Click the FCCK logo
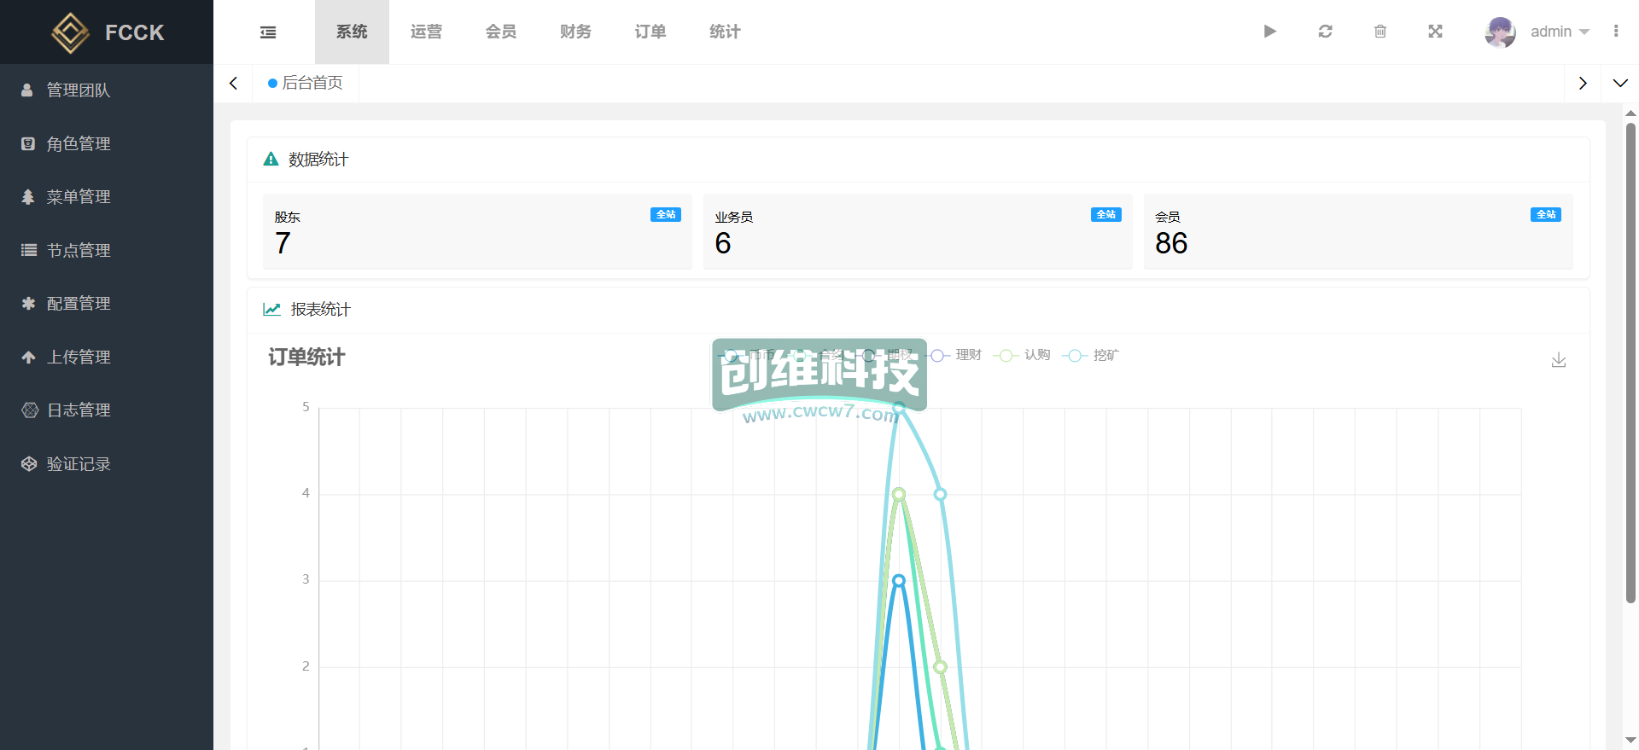Image resolution: width=1639 pixels, height=750 pixels. coord(107,32)
